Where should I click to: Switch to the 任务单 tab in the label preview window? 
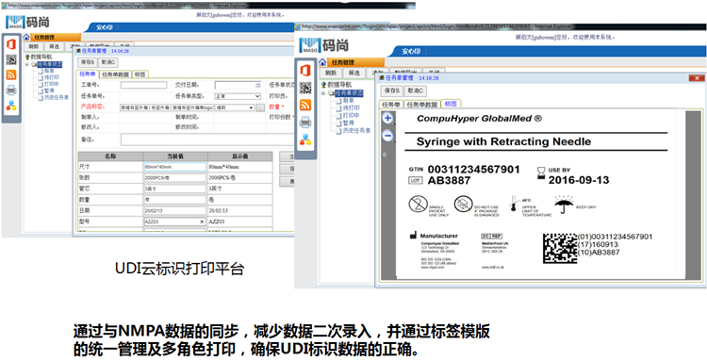click(x=391, y=104)
